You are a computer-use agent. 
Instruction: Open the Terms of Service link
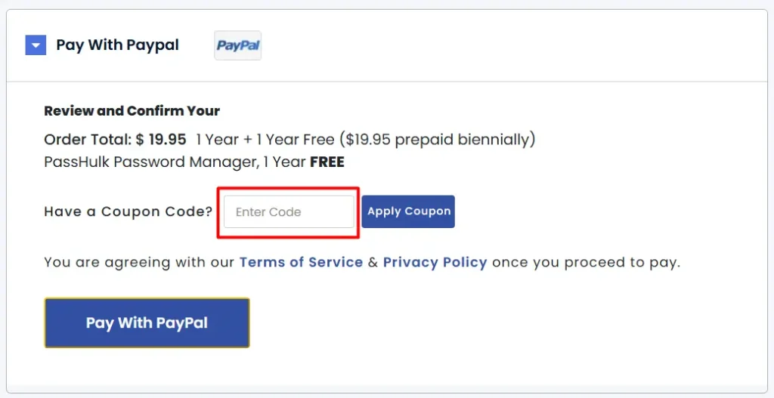point(301,262)
